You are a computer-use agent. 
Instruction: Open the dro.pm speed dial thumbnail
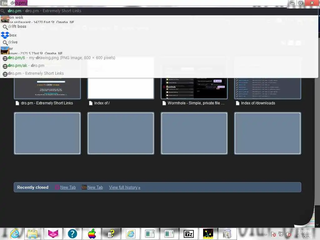pyautogui.click(x=47, y=88)
